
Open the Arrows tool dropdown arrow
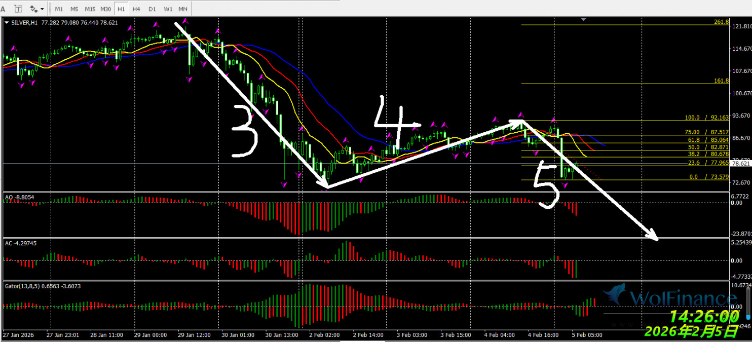(x=42, y=9)
